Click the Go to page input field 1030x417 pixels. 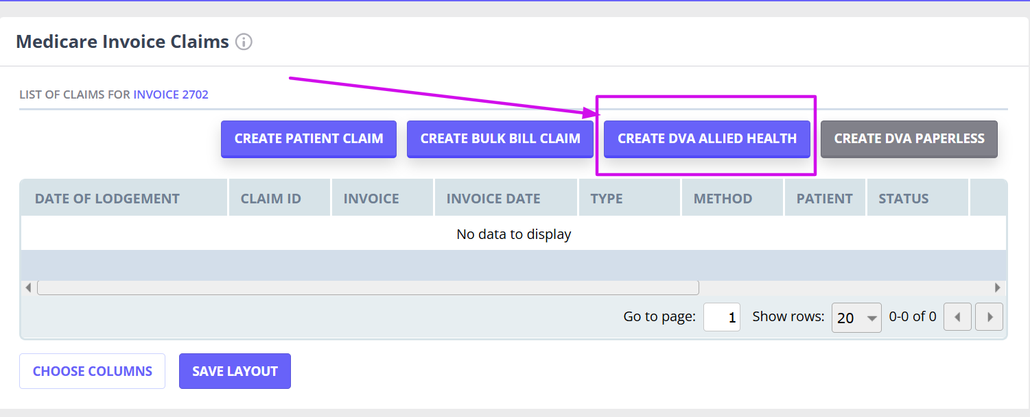[x=721, y=316]
